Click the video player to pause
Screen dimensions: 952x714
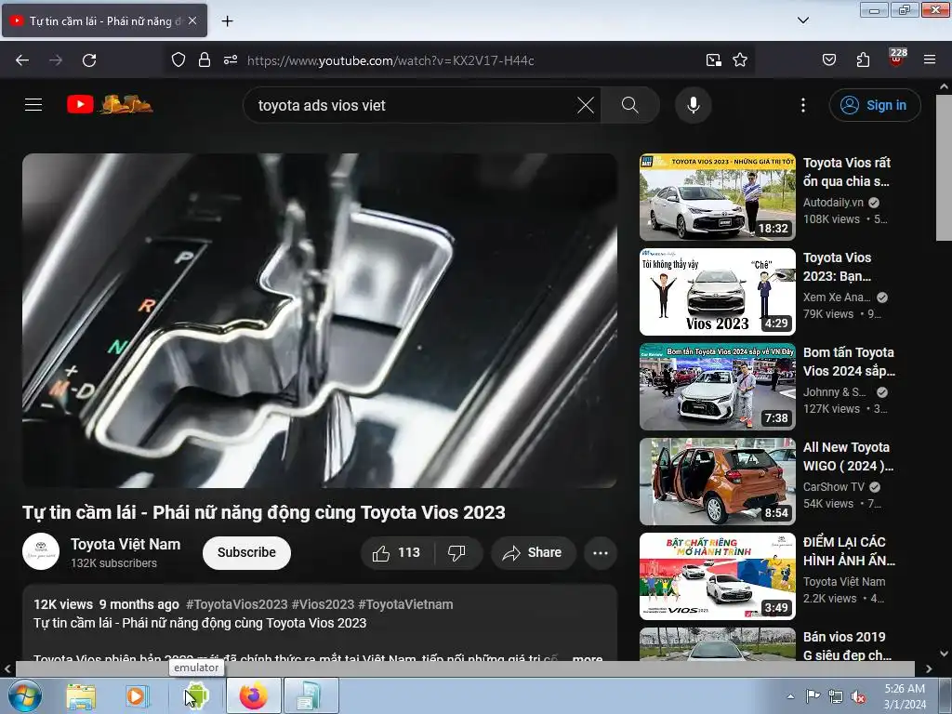point(320,320)
